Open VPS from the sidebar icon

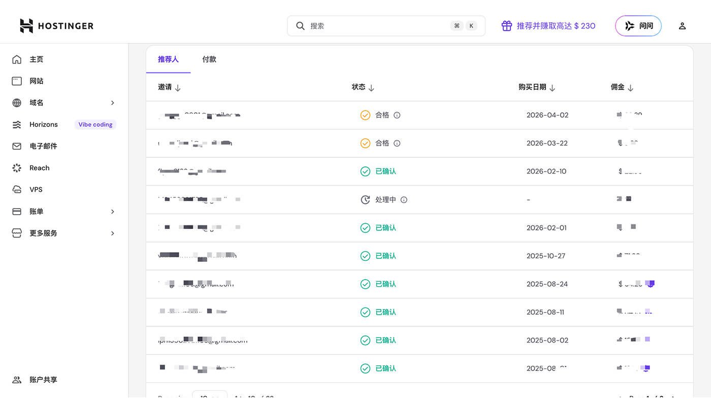click(x=17, y=189)
